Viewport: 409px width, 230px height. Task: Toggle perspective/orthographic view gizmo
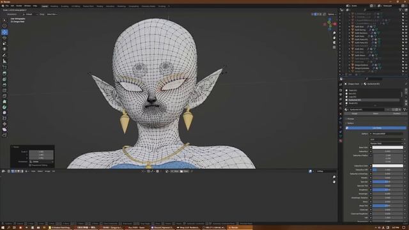334,47
